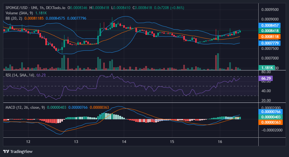Select the SPONGE/USD symbol title

(17, 8)
